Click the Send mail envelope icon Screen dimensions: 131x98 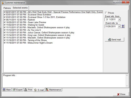(110, 40)
